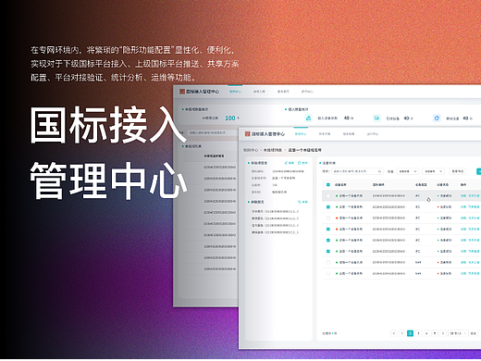Switch to the third tab in front window
The width and height of the screenshot is (481, 361).
349,134
